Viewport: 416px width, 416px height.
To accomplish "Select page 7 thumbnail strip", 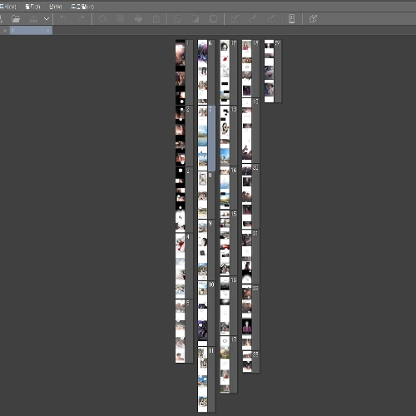I will coord(206,138).
